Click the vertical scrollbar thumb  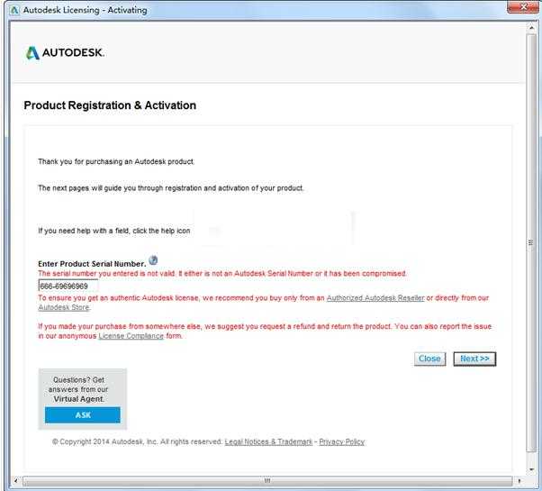[531, 242]
